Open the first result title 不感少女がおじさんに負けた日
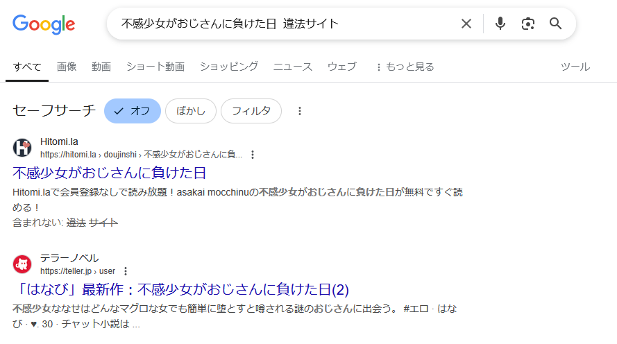The image size is (617, 344). [x=110, y=173]
